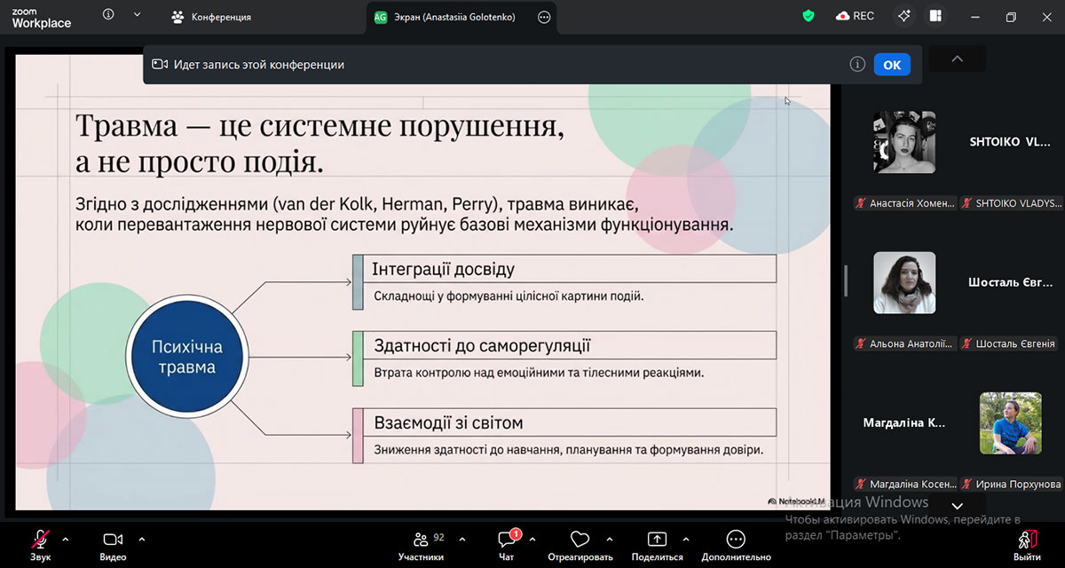
Task: Expand video settings arrow
Action: click(142, 539)
